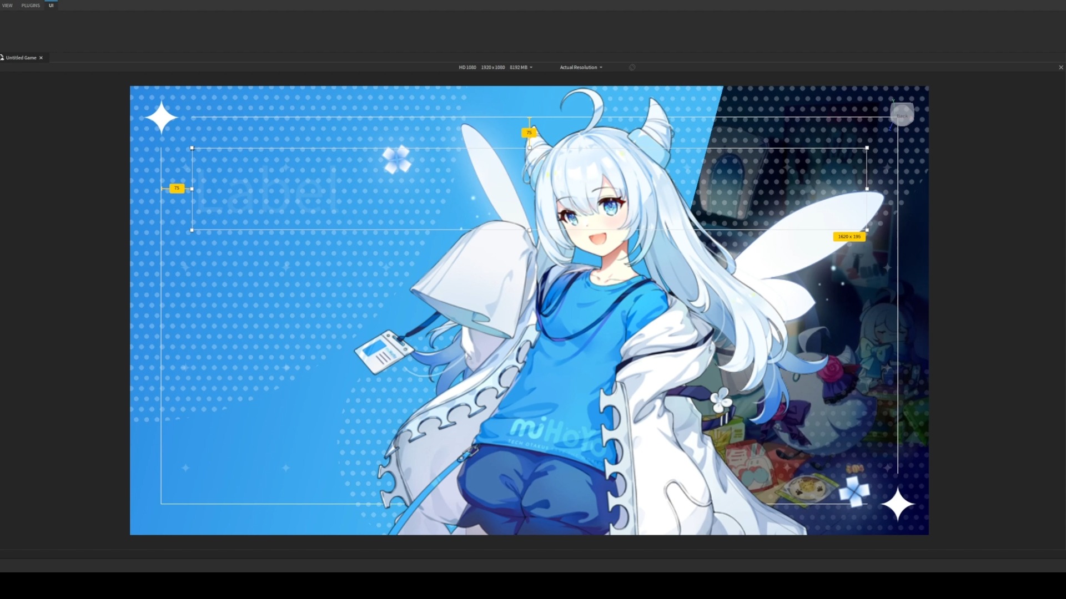Close the Untitled Game tab
1066x599 pixels.
pos(41,58)
